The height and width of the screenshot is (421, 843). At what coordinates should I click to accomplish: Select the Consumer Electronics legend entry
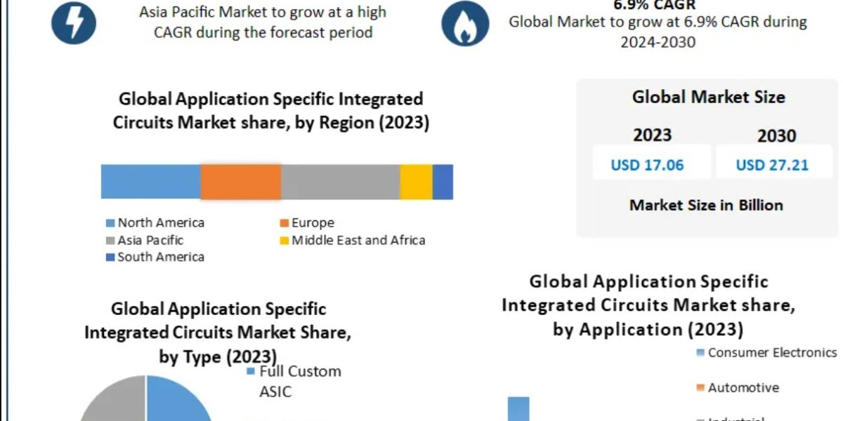(x=766, y=352)
